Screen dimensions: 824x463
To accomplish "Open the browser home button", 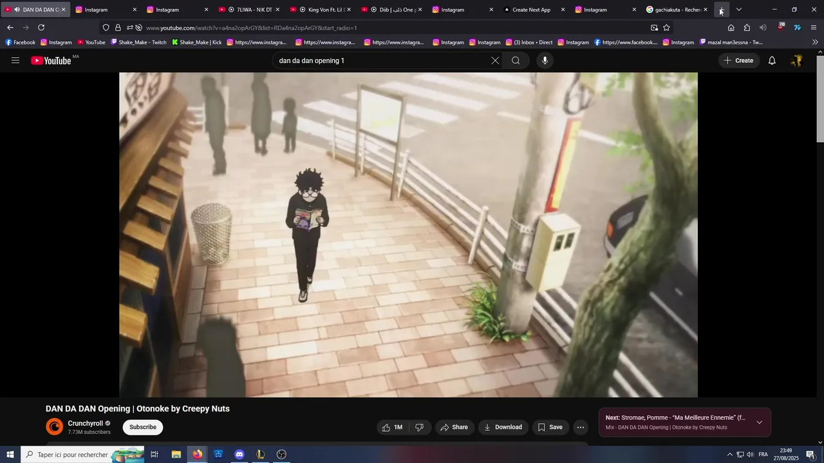I will [731, 28].
